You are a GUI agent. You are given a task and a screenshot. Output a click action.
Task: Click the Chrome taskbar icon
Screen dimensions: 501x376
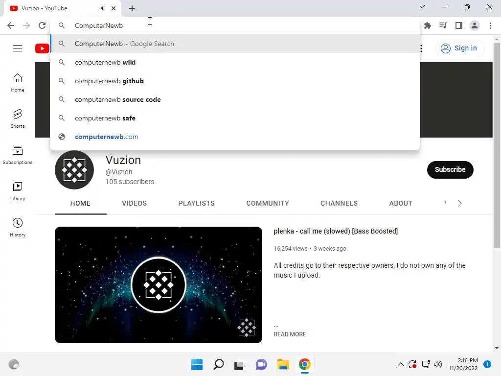coord(304,364)
